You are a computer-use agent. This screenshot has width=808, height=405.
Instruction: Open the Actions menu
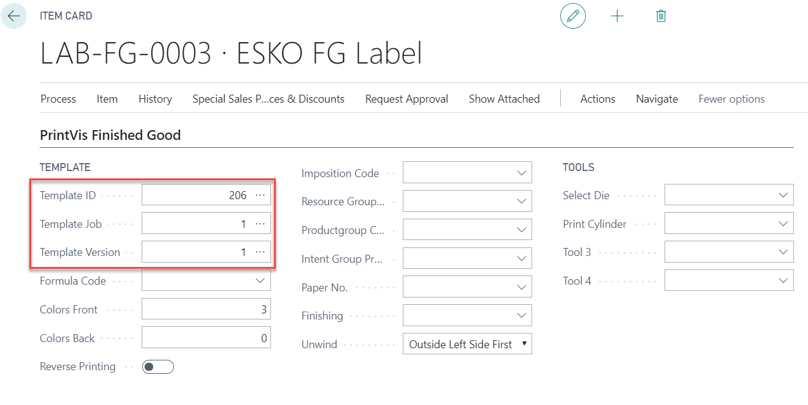point(597,99)
